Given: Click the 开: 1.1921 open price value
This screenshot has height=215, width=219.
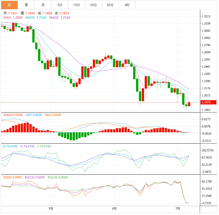Looking at the screenshot, I should coord(11,13).
